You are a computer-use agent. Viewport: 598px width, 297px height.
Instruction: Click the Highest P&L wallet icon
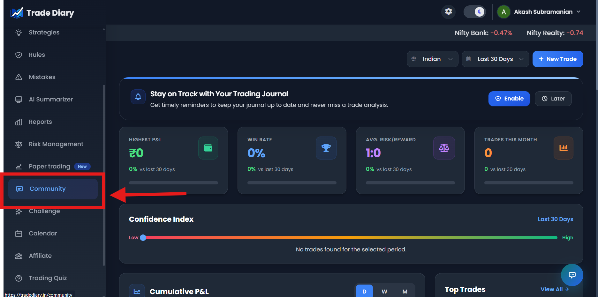(x=208, y=148)
